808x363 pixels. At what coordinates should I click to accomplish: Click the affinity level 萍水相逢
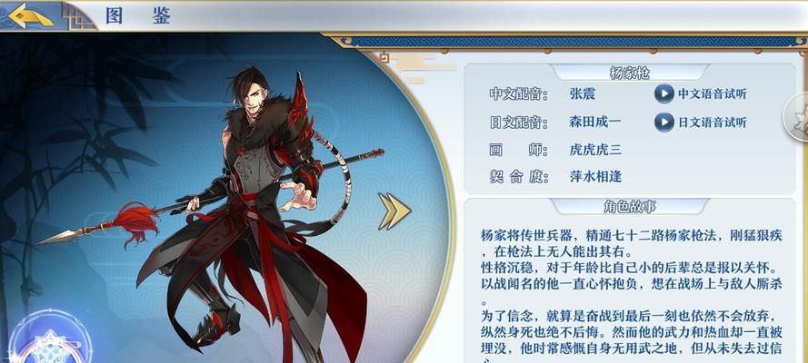pos(595,177)
